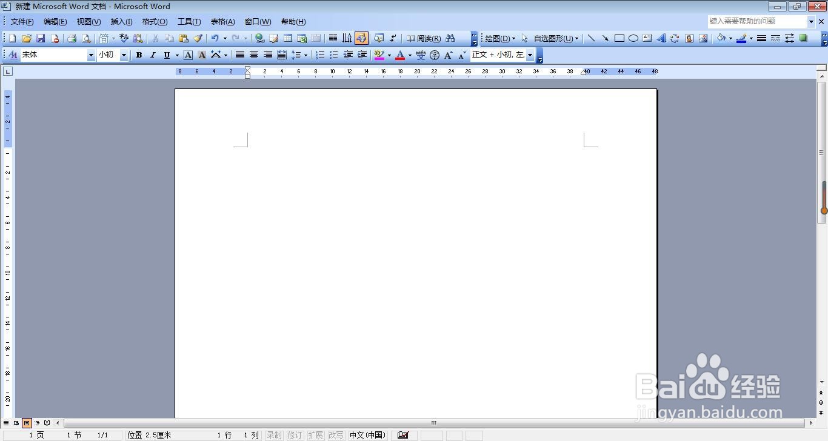Click the 修订 track changes indicator

(x=295, y=435)
